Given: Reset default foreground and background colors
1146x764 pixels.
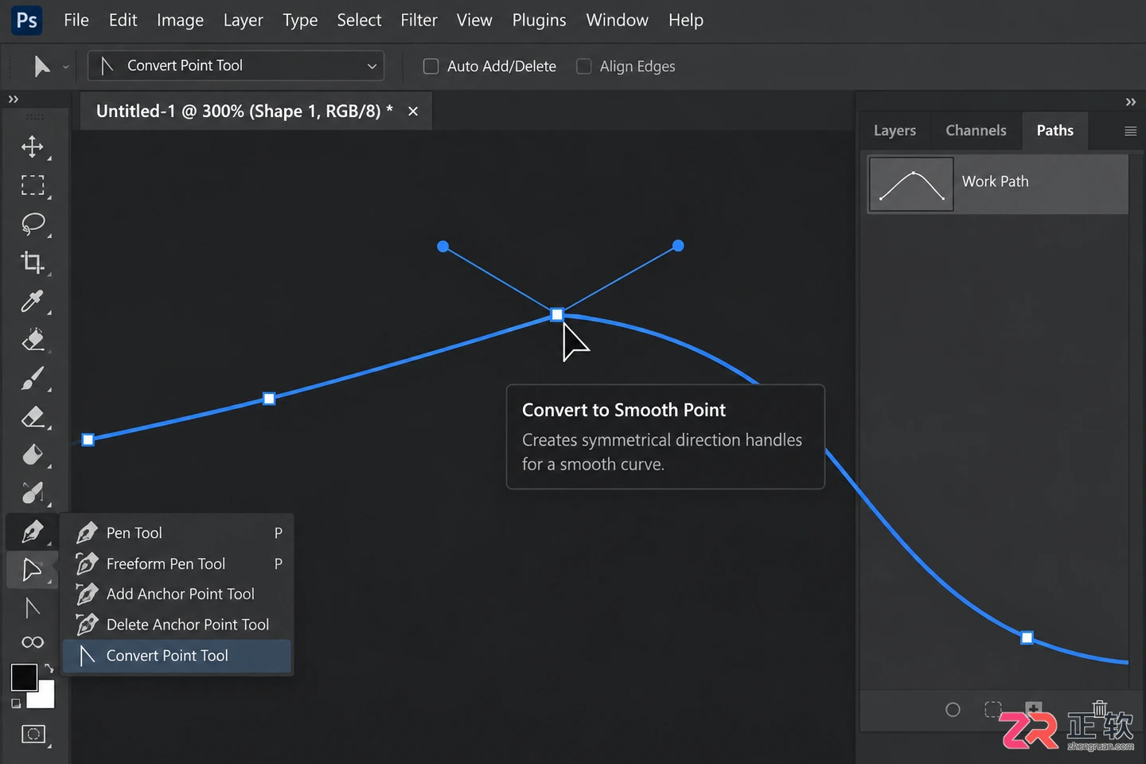Looking at the screenshot, I should (16, 704).
